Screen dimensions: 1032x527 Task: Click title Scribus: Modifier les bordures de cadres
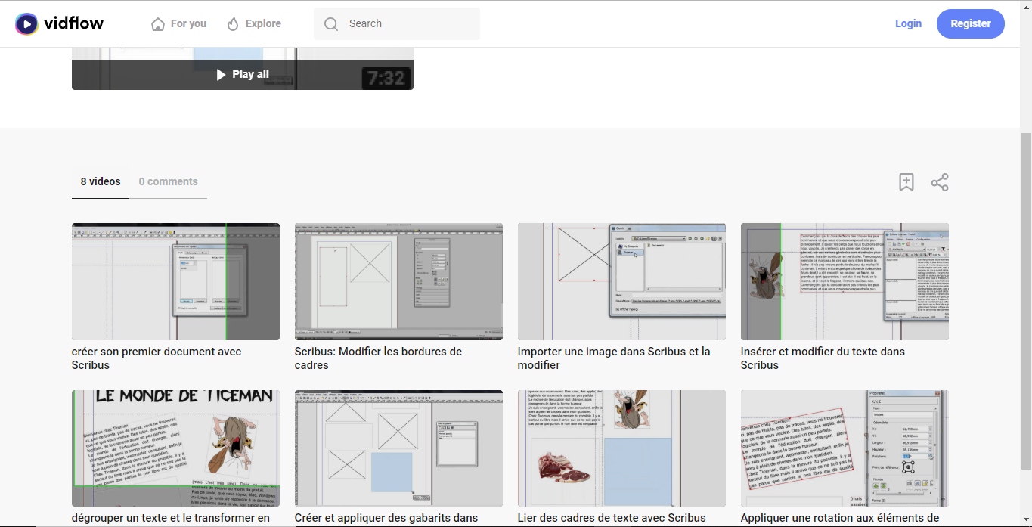coord(378,358)
